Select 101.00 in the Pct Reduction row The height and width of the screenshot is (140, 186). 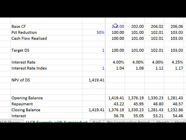coord(134,32)
